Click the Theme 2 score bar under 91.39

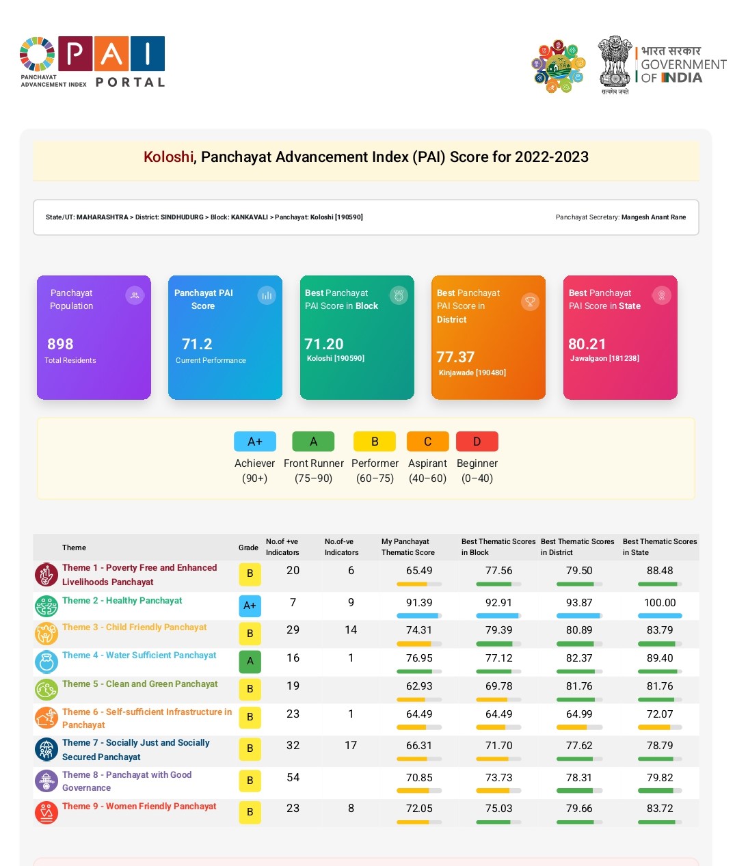click(418, 616)
